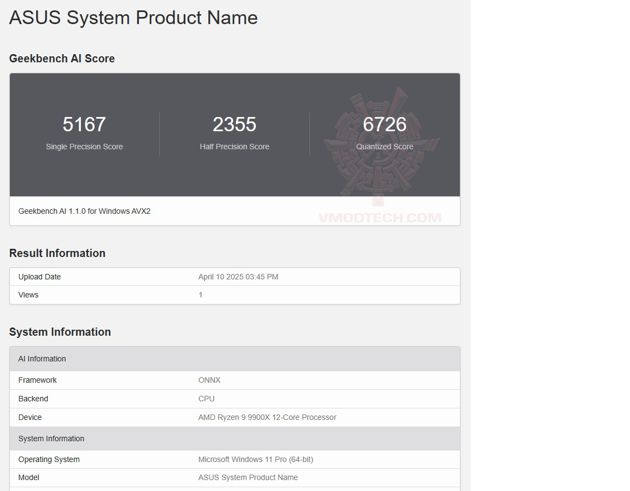Screen dimensions: 630x491
Task: Select the ONNX Framework value
Action: coord(209,380)
